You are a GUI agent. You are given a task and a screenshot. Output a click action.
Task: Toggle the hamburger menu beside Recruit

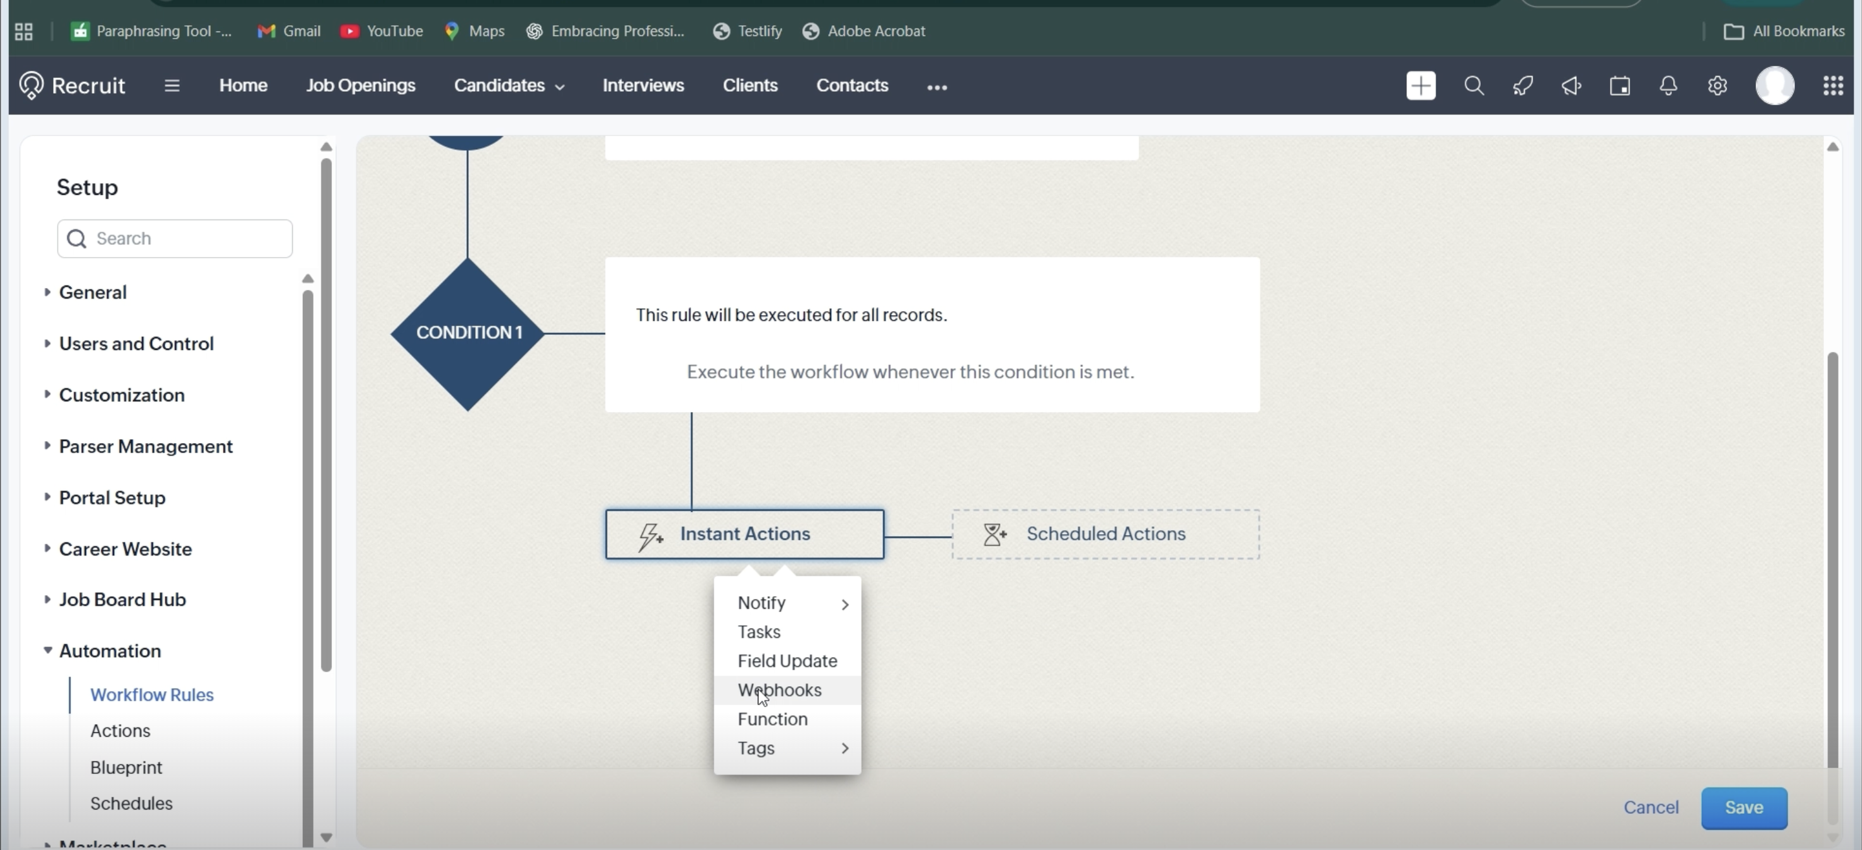(171, 86)
